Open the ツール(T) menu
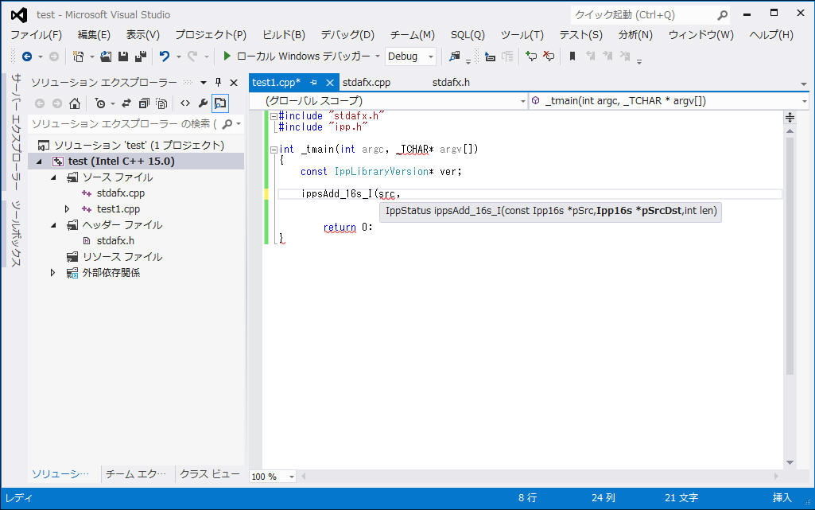Image resolution: width=815 pixels, height=510 pixels. (x=522, y=35)
